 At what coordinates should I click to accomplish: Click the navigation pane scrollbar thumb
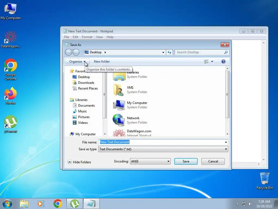[x=105, y=94]
